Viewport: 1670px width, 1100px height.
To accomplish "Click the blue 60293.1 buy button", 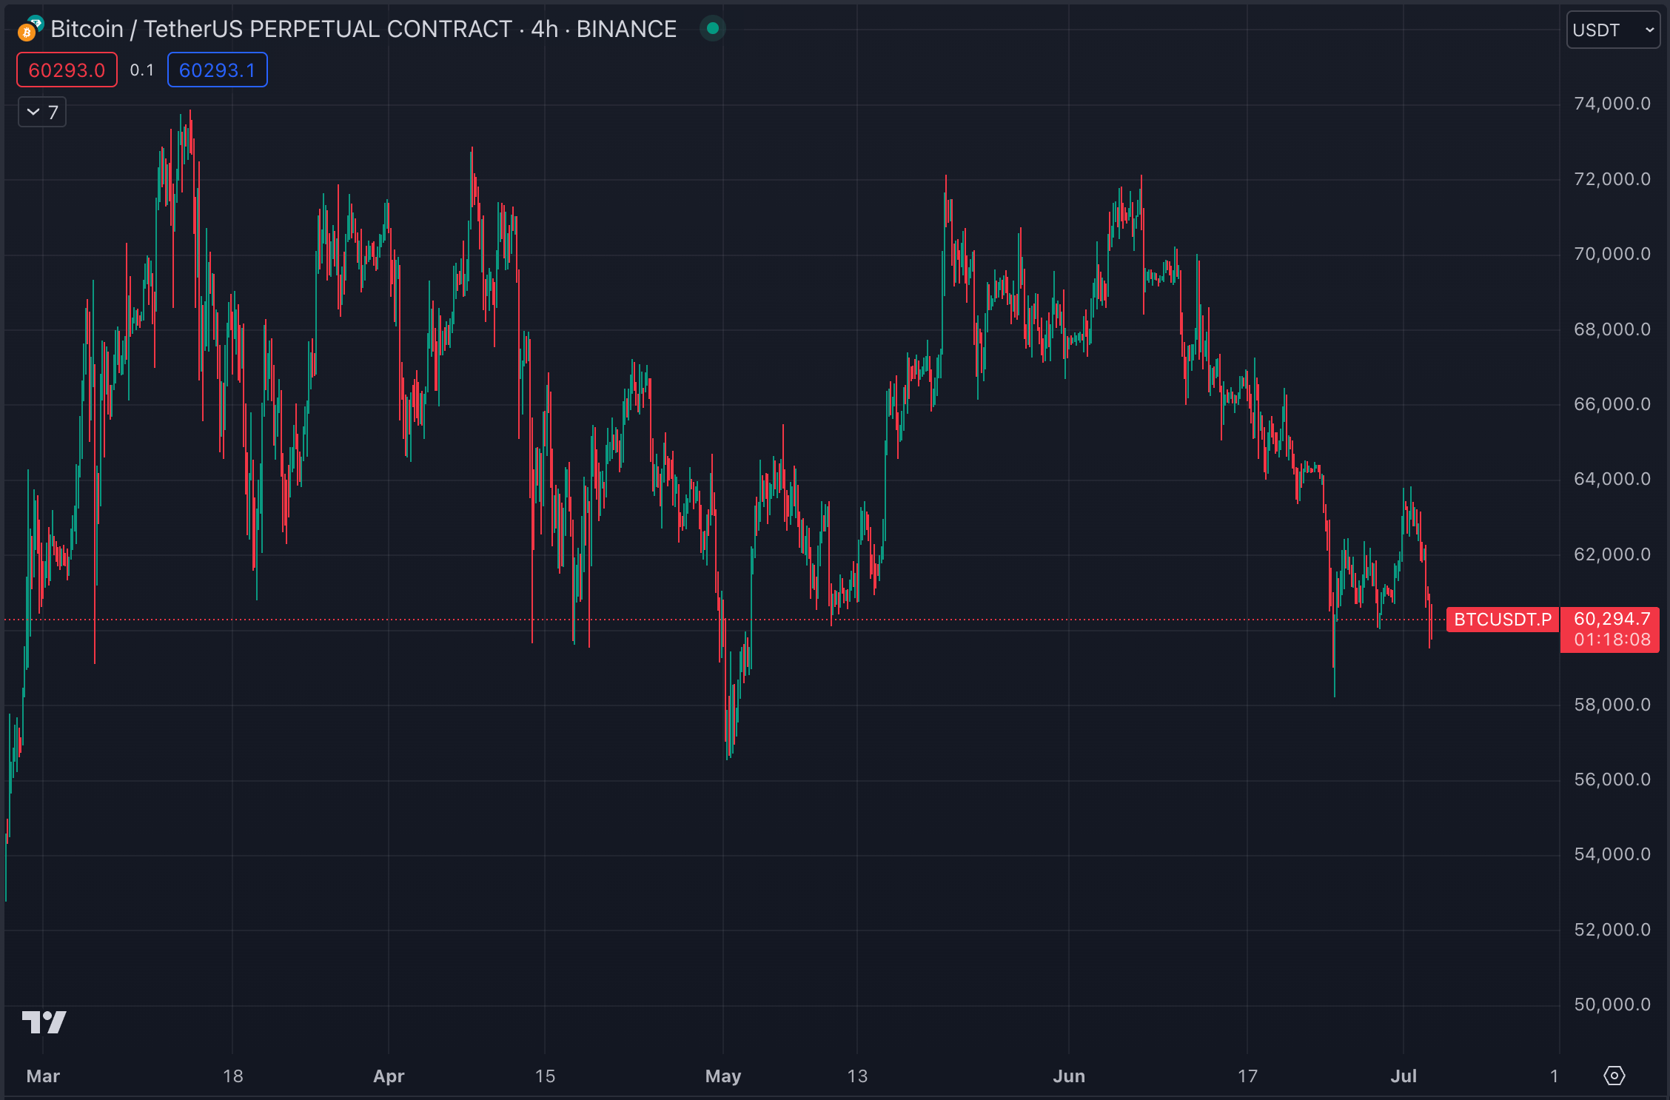I will coord(217,70).
